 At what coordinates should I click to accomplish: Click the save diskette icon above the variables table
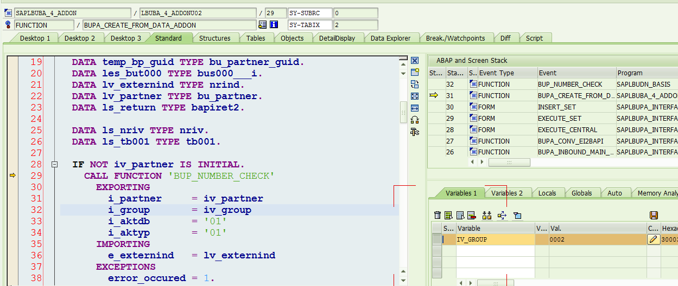coord(654,216)
